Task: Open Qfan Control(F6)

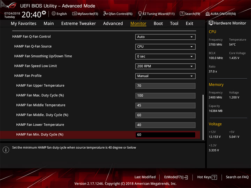Action: (118, 14)
